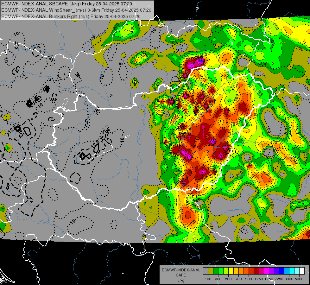Pick the amber gold legend swatch
This screenshot has height=285, width=310.
point(236,271)
